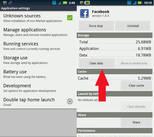Tap the Uninstall button
Viewport: 154px width, 137px height.
pyautogui.click(x=133, y=26)
